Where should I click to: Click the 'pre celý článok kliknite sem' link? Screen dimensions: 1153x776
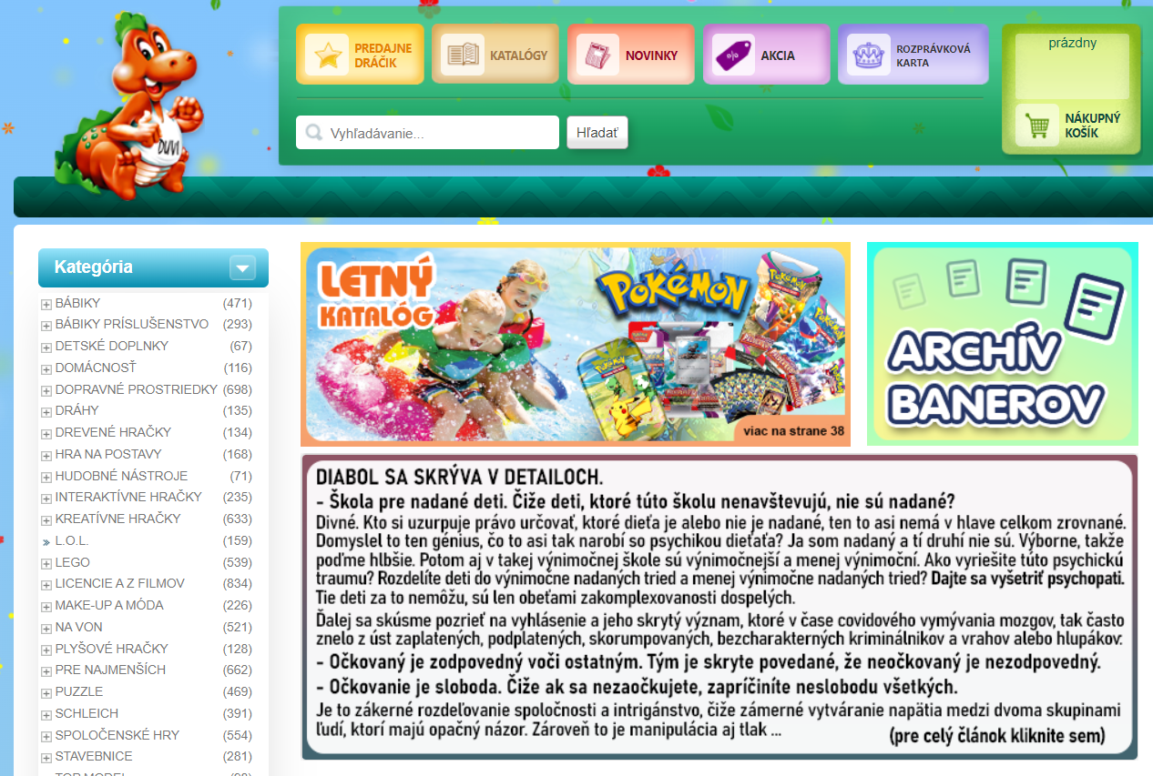pyautogui.click(x=996, y=735)
